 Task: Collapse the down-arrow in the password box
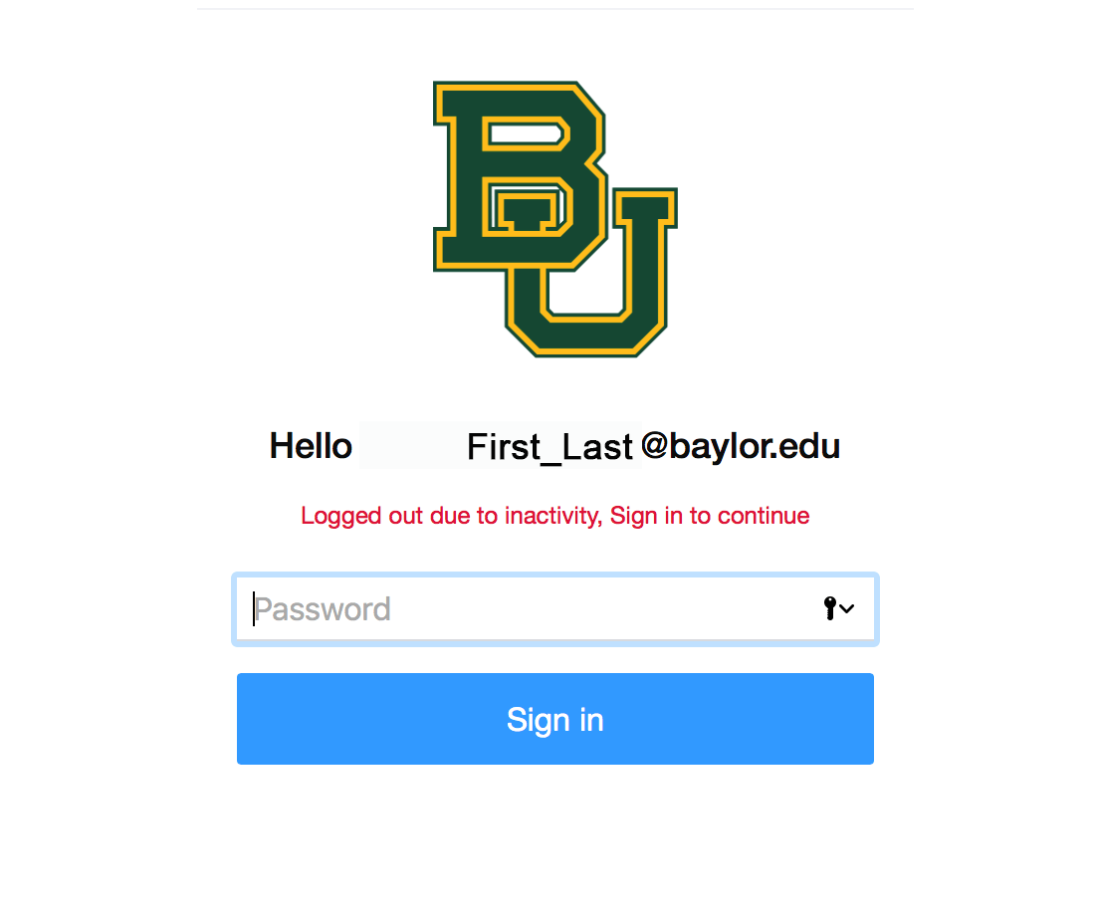click(x=848, y=608)
